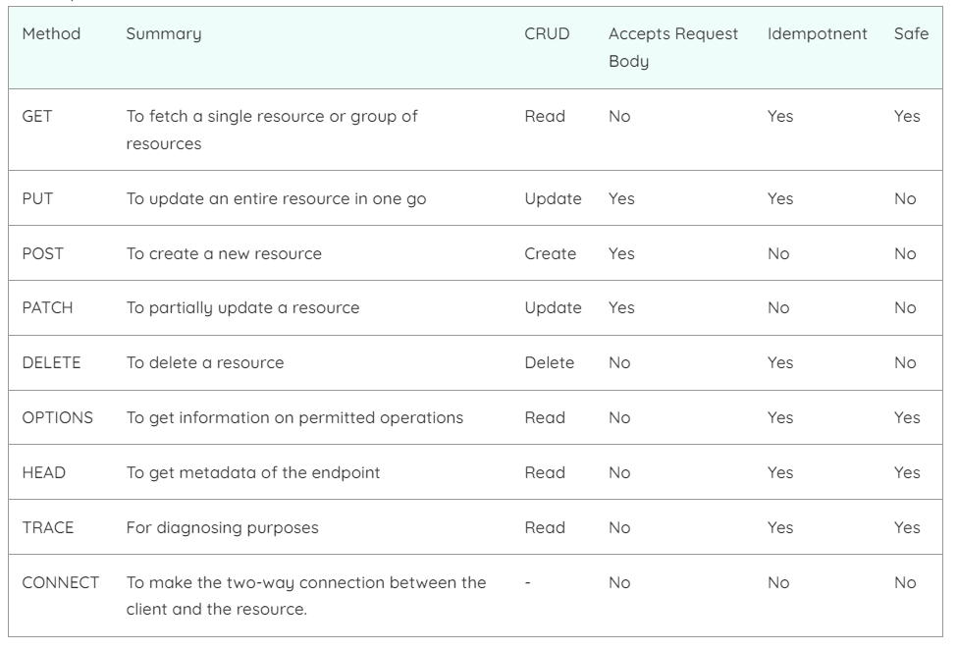
Task: Click the Safe column header
Action: click(x=911, y=33)
